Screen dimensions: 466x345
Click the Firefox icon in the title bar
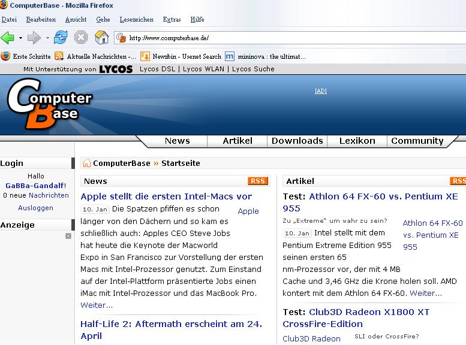4,4
